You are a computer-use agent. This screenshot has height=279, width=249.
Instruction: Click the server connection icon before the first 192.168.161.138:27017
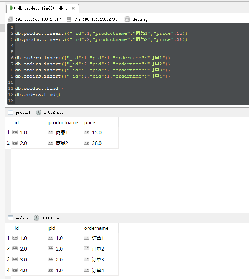coord(10,19)
